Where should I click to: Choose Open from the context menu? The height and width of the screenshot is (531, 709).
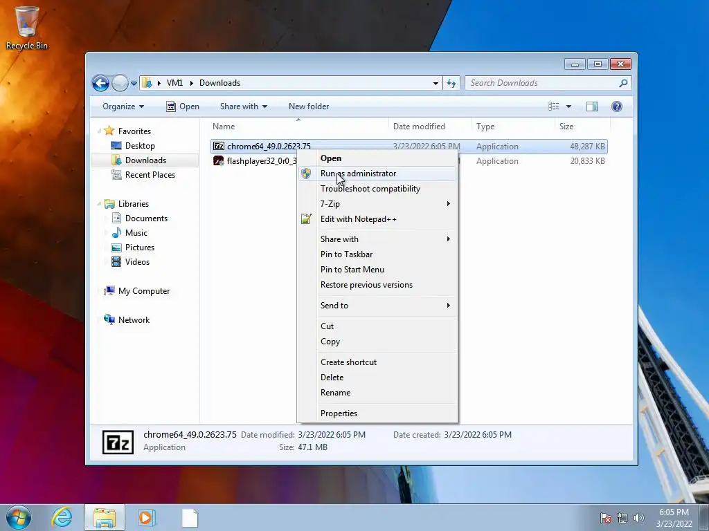(377, 158)
